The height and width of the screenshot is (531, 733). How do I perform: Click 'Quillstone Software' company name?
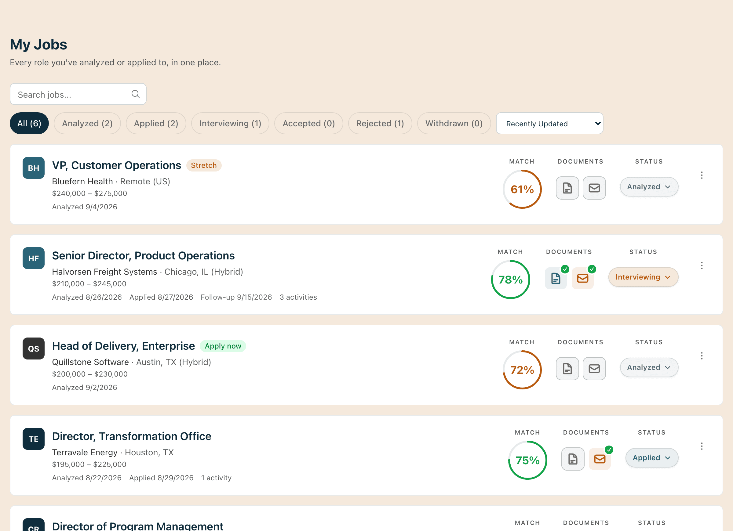point(90,362)
